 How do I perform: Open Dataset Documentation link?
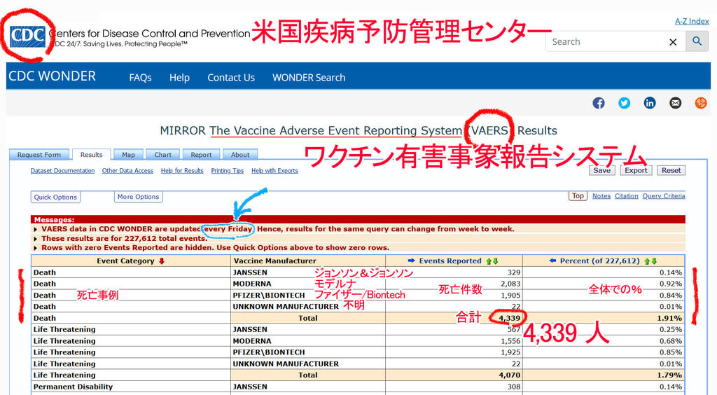(62, 170)
